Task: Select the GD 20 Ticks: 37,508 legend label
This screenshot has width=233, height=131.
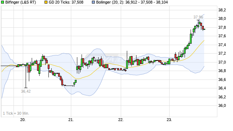Action: pos(66,2)
